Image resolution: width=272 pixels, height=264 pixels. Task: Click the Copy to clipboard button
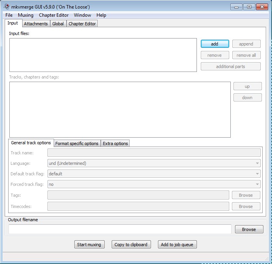(131, 245)
